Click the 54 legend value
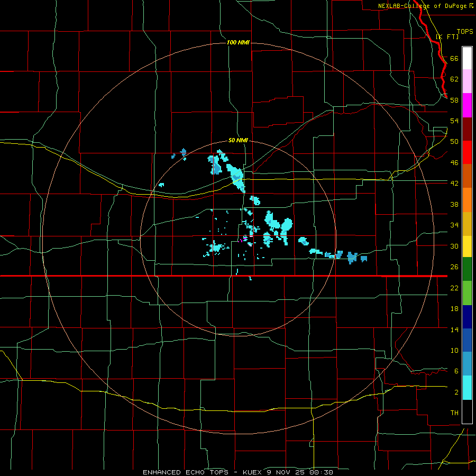 click(x=454, y=121)
